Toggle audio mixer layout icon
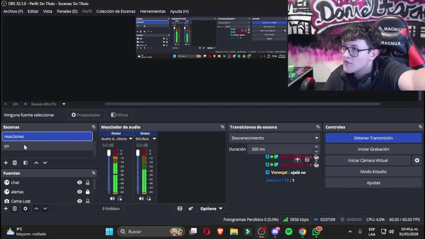Image resolution: width=425 pixels, height=239 pixels. (x=180, y=208)
